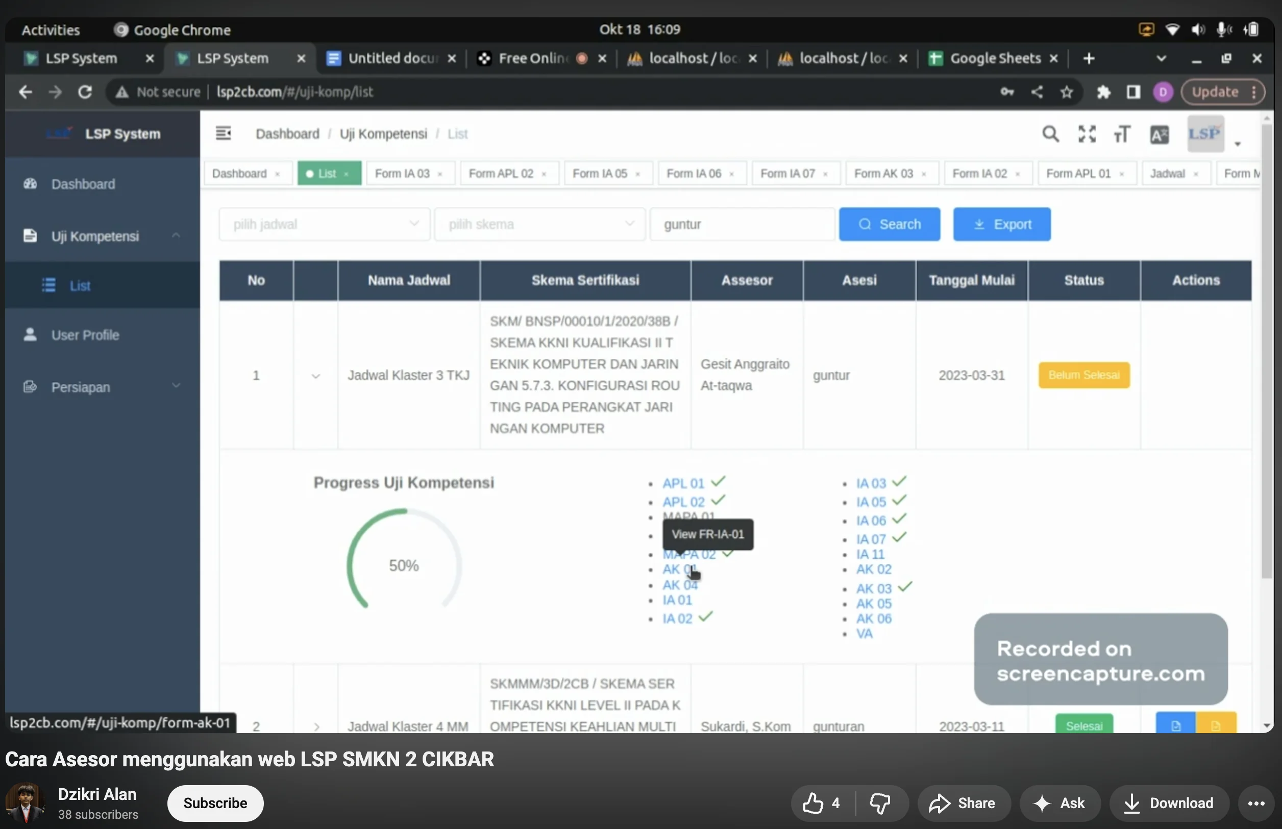Image resolution: width=1282 pixels, height=829 pixels.
Task: Click the guntur search input field
Action: tap(742, 224)
